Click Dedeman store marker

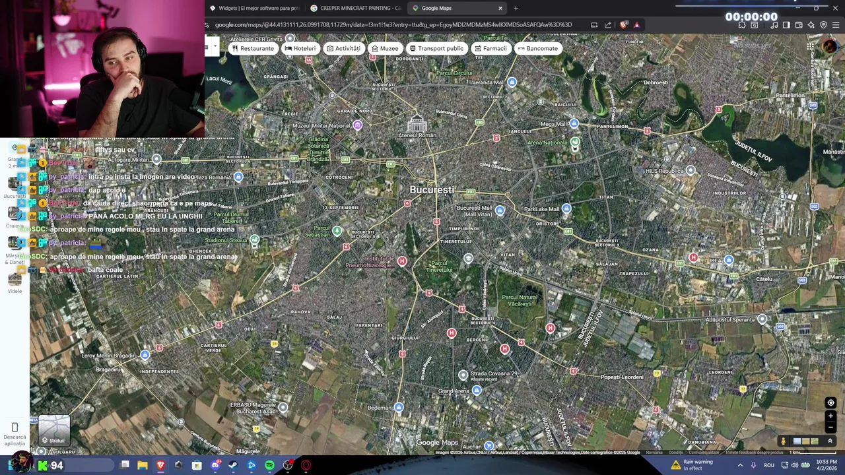point(399,408)
